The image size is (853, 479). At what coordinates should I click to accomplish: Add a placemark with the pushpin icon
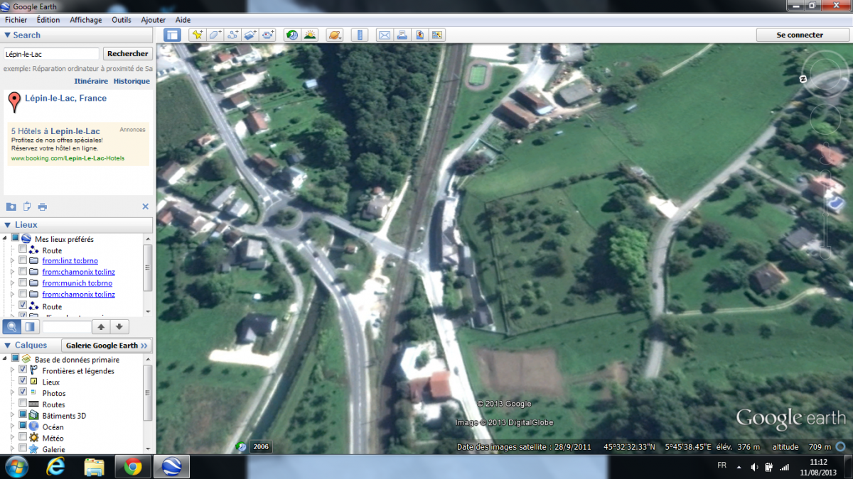pyautogui.click(x=197, y=35)
